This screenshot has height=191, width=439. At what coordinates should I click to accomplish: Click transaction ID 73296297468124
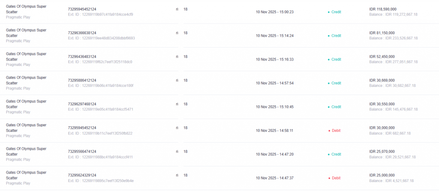click(82, 104)
